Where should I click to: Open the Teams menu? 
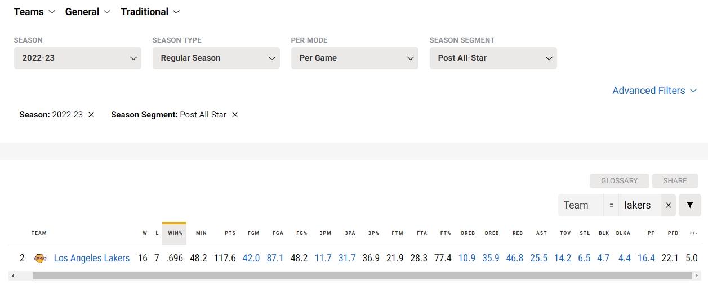[x=34, y=12]
